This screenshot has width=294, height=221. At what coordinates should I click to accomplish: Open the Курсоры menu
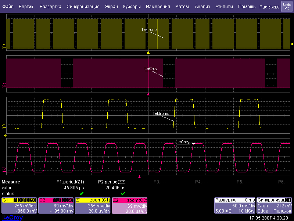coord(132,7)
